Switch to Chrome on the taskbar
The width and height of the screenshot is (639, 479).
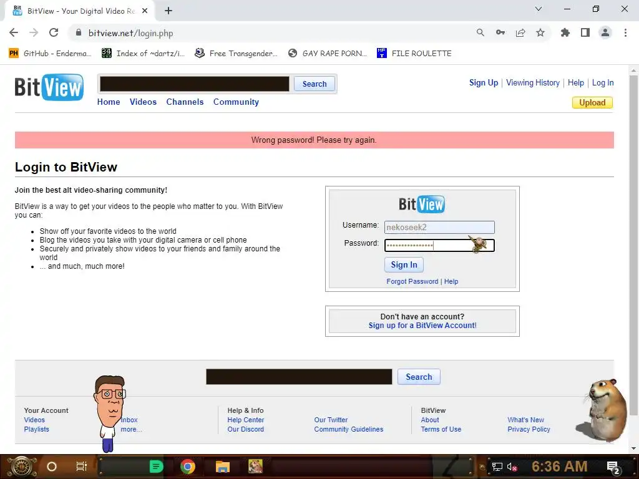[x=188, y=467]
